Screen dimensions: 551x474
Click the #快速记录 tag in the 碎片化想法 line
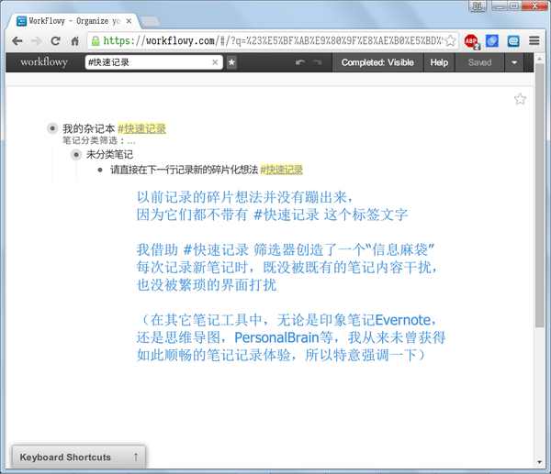(281, 171)
